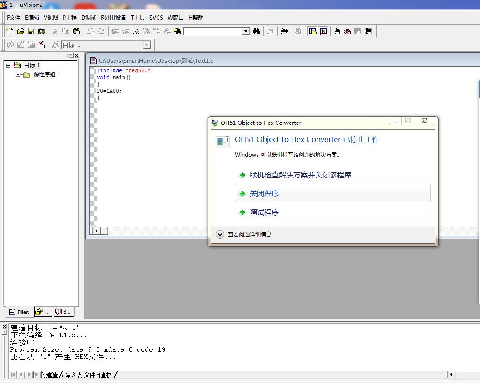Viewport: 480px width, 383px height.
Task: Click the Translate current file icon
Action: [10, 45]
